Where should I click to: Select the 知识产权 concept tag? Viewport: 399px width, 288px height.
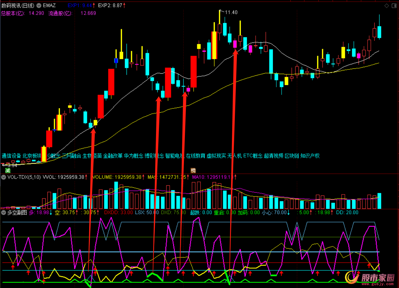[310, 156]
